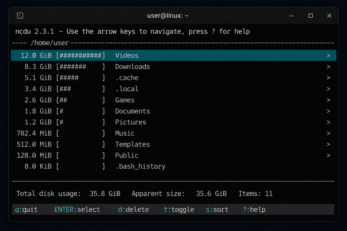Click the s:sort shortcut

pos(217,209)
